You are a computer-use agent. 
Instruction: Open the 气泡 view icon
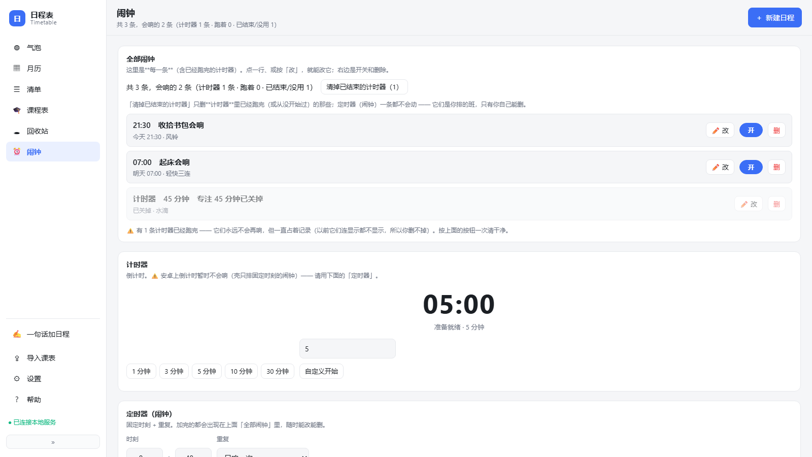click(x=17, y=48)
